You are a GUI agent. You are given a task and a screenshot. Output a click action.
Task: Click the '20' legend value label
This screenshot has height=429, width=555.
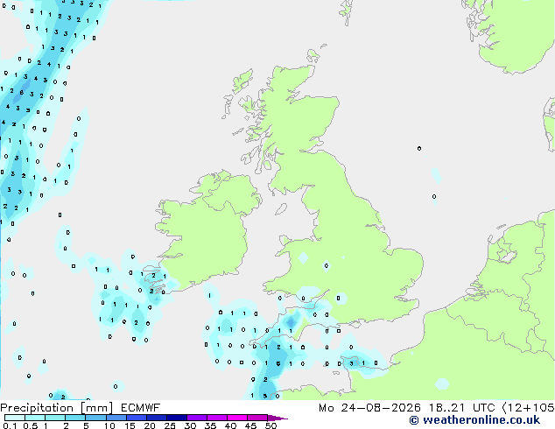pos(150,425)
